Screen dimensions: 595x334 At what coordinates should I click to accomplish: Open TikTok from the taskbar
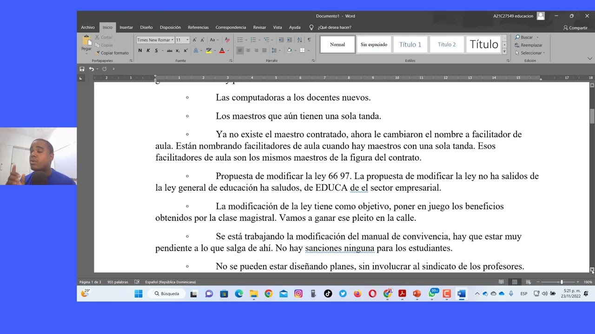328,294
